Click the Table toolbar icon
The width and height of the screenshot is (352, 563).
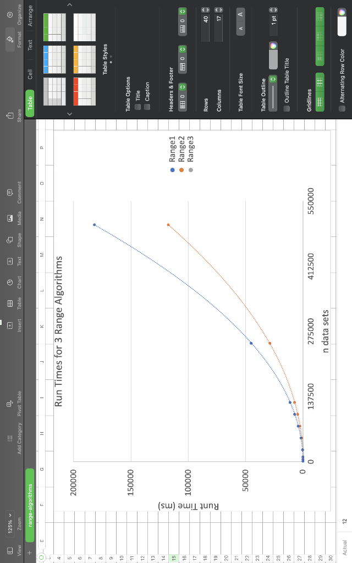(10, 303)
